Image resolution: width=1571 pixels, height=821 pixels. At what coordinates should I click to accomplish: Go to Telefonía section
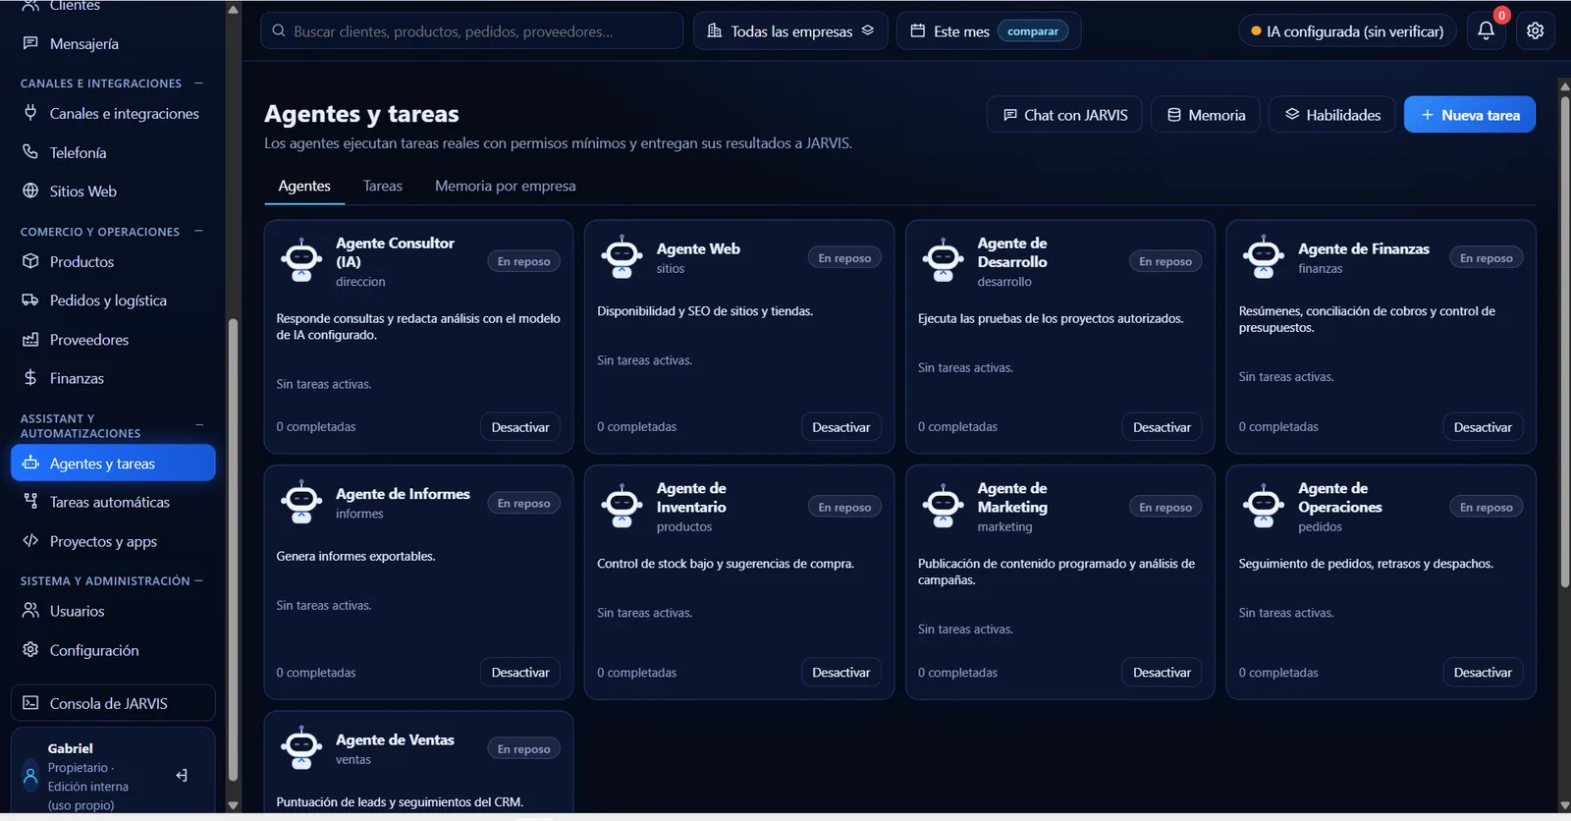tap(113, 152)
